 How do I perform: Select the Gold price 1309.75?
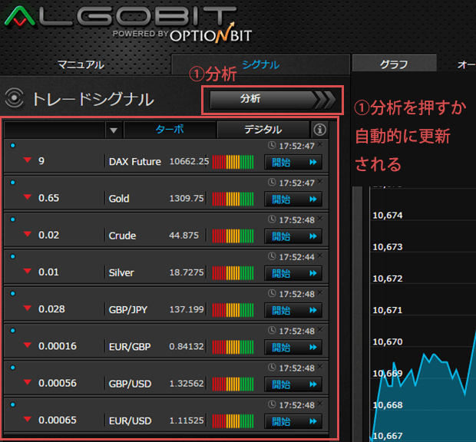point(187,199)
